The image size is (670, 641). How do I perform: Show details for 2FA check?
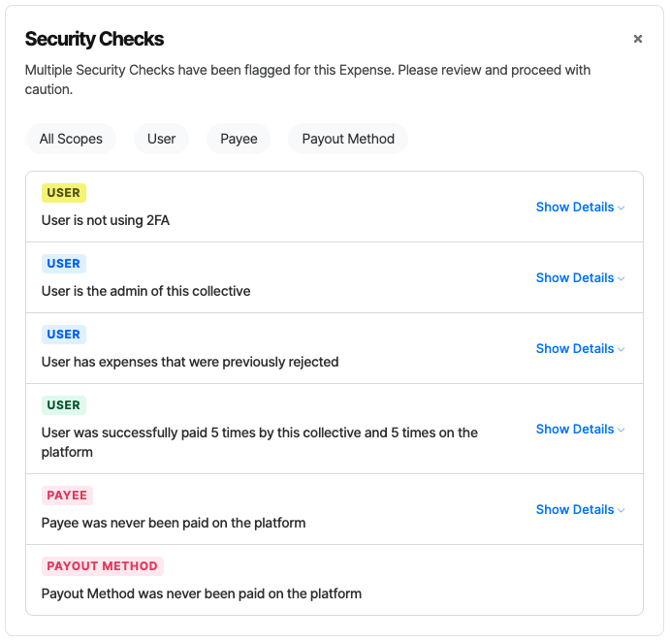[x=580, y=208]
